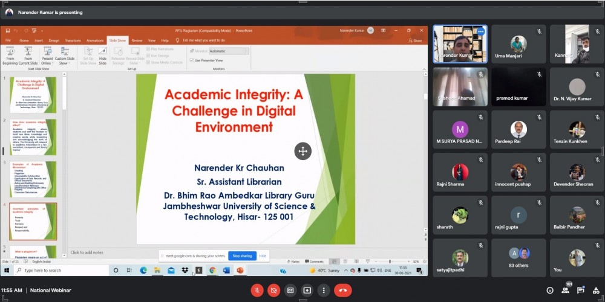Screen dimensions: 605x302
Task: Toggle Use Presenter View checkbox
Action: (192, 60)
